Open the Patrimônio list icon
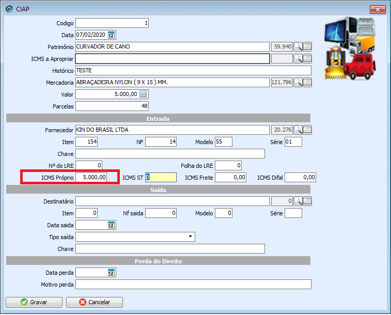The width and height of the screenshot is (391, 315). [x=307, y=46]
